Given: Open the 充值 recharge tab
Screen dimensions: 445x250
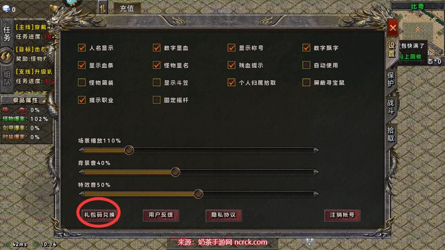Looking at the screenshot, I should (127, 8).
